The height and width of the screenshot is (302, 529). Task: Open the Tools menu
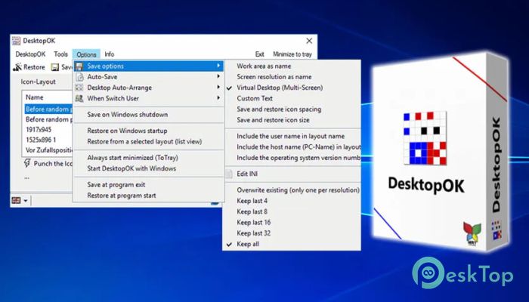[x=60, y=54]
